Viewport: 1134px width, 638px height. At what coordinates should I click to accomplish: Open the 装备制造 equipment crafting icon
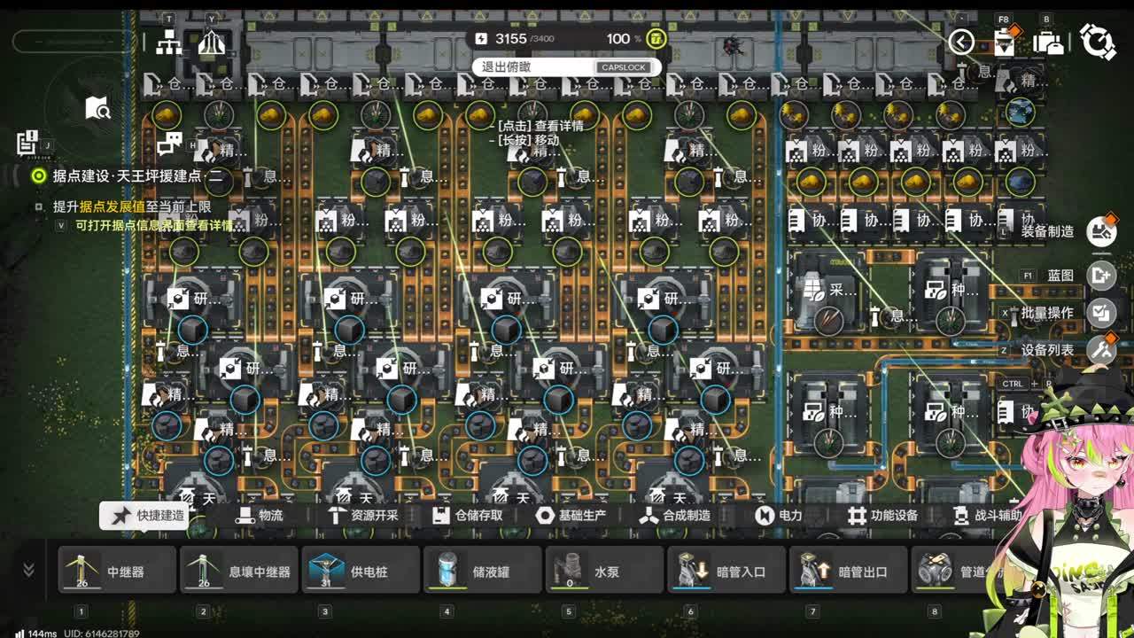(x=1101, y=231)
